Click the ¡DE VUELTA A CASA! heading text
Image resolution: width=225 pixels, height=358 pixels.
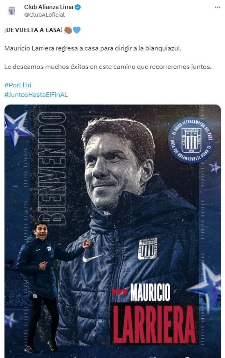(33, 30)
